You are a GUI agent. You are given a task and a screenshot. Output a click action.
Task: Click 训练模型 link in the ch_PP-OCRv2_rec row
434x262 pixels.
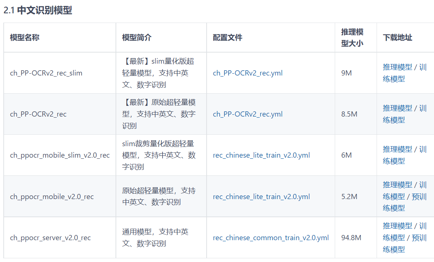[x=394, y=120]
